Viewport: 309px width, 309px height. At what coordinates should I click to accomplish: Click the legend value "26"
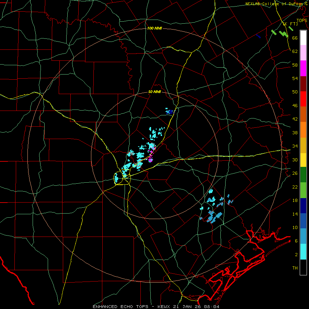tap(295, 173)
